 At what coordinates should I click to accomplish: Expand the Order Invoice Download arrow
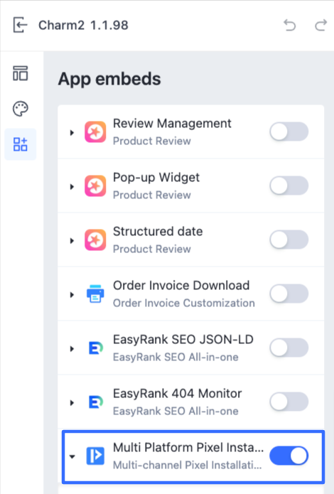72,295
